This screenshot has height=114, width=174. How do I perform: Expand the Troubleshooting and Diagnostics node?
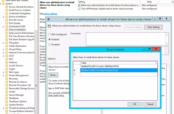(3, 108)
